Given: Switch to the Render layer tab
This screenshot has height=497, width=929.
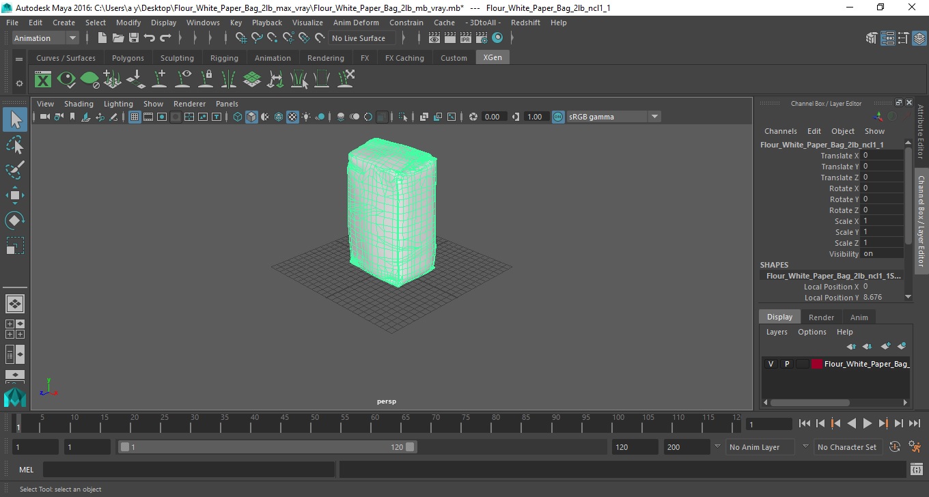Looking at the screenshot, I should tap(821, 317).
